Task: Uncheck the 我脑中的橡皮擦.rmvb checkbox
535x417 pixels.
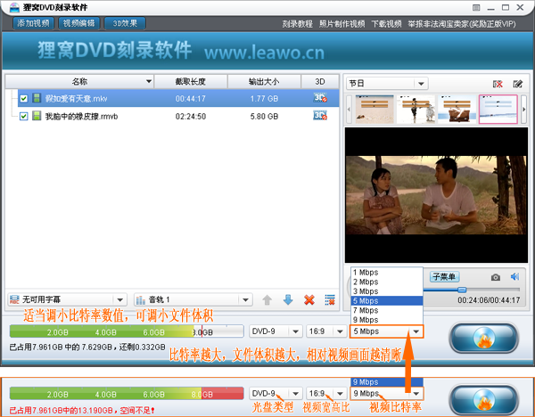Action: [23, 116]
